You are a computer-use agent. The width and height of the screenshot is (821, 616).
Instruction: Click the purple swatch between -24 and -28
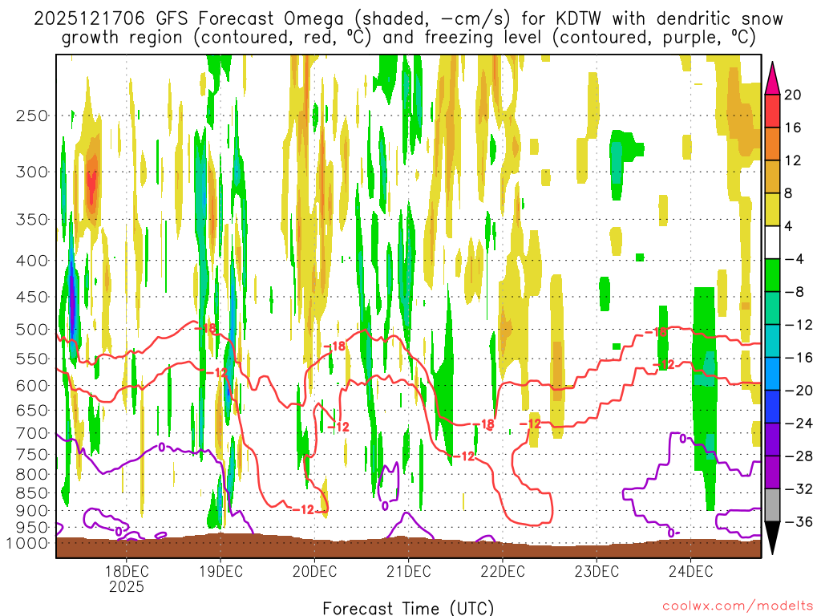(x=772, y=439)
